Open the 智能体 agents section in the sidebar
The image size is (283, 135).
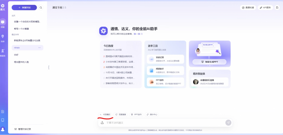tap(3, 52)
